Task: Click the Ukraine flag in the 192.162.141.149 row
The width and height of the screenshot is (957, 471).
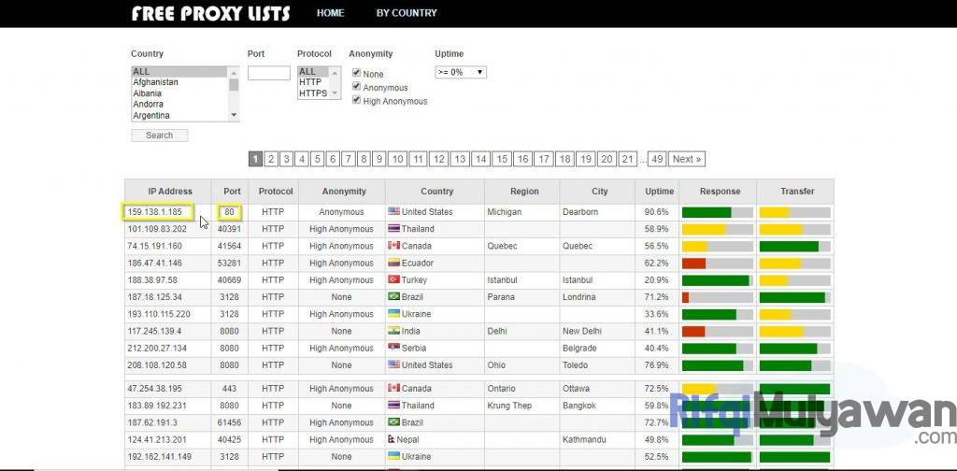Action: [x=393, y=457]
